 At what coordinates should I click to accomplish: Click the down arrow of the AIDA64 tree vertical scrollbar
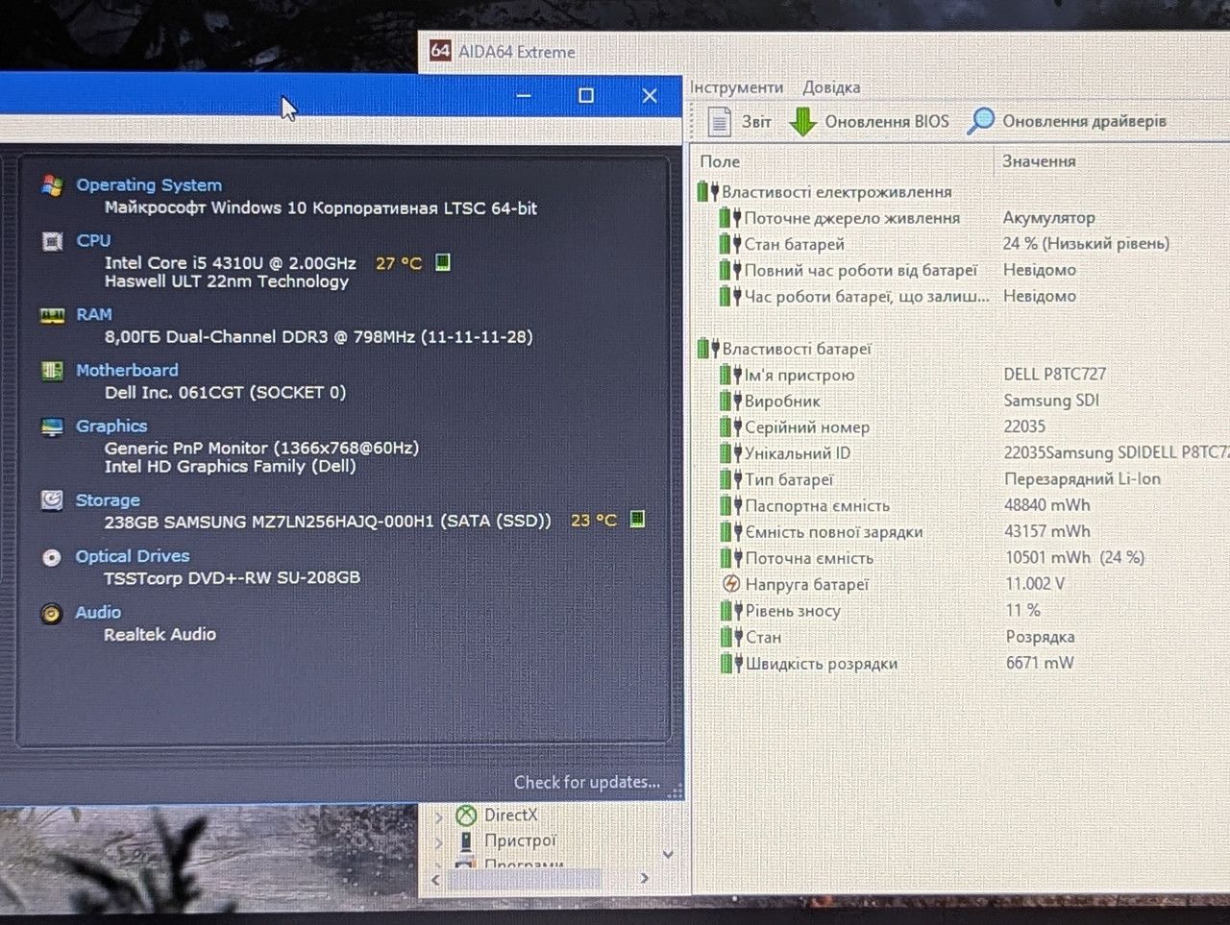point(668,854)
